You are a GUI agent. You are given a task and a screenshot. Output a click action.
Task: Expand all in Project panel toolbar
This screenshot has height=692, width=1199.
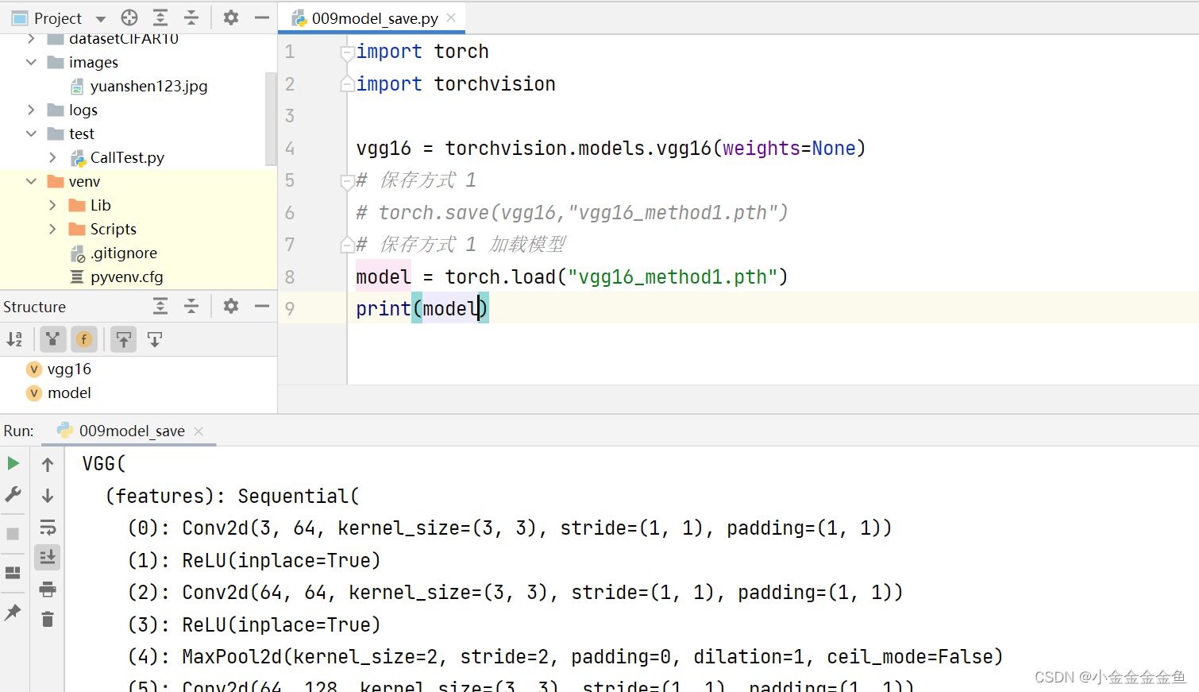[x=160, y=17]
